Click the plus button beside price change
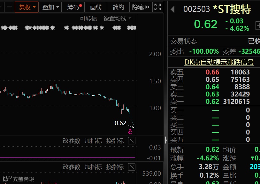Screen dimensions: 260x184 point(258,26)
